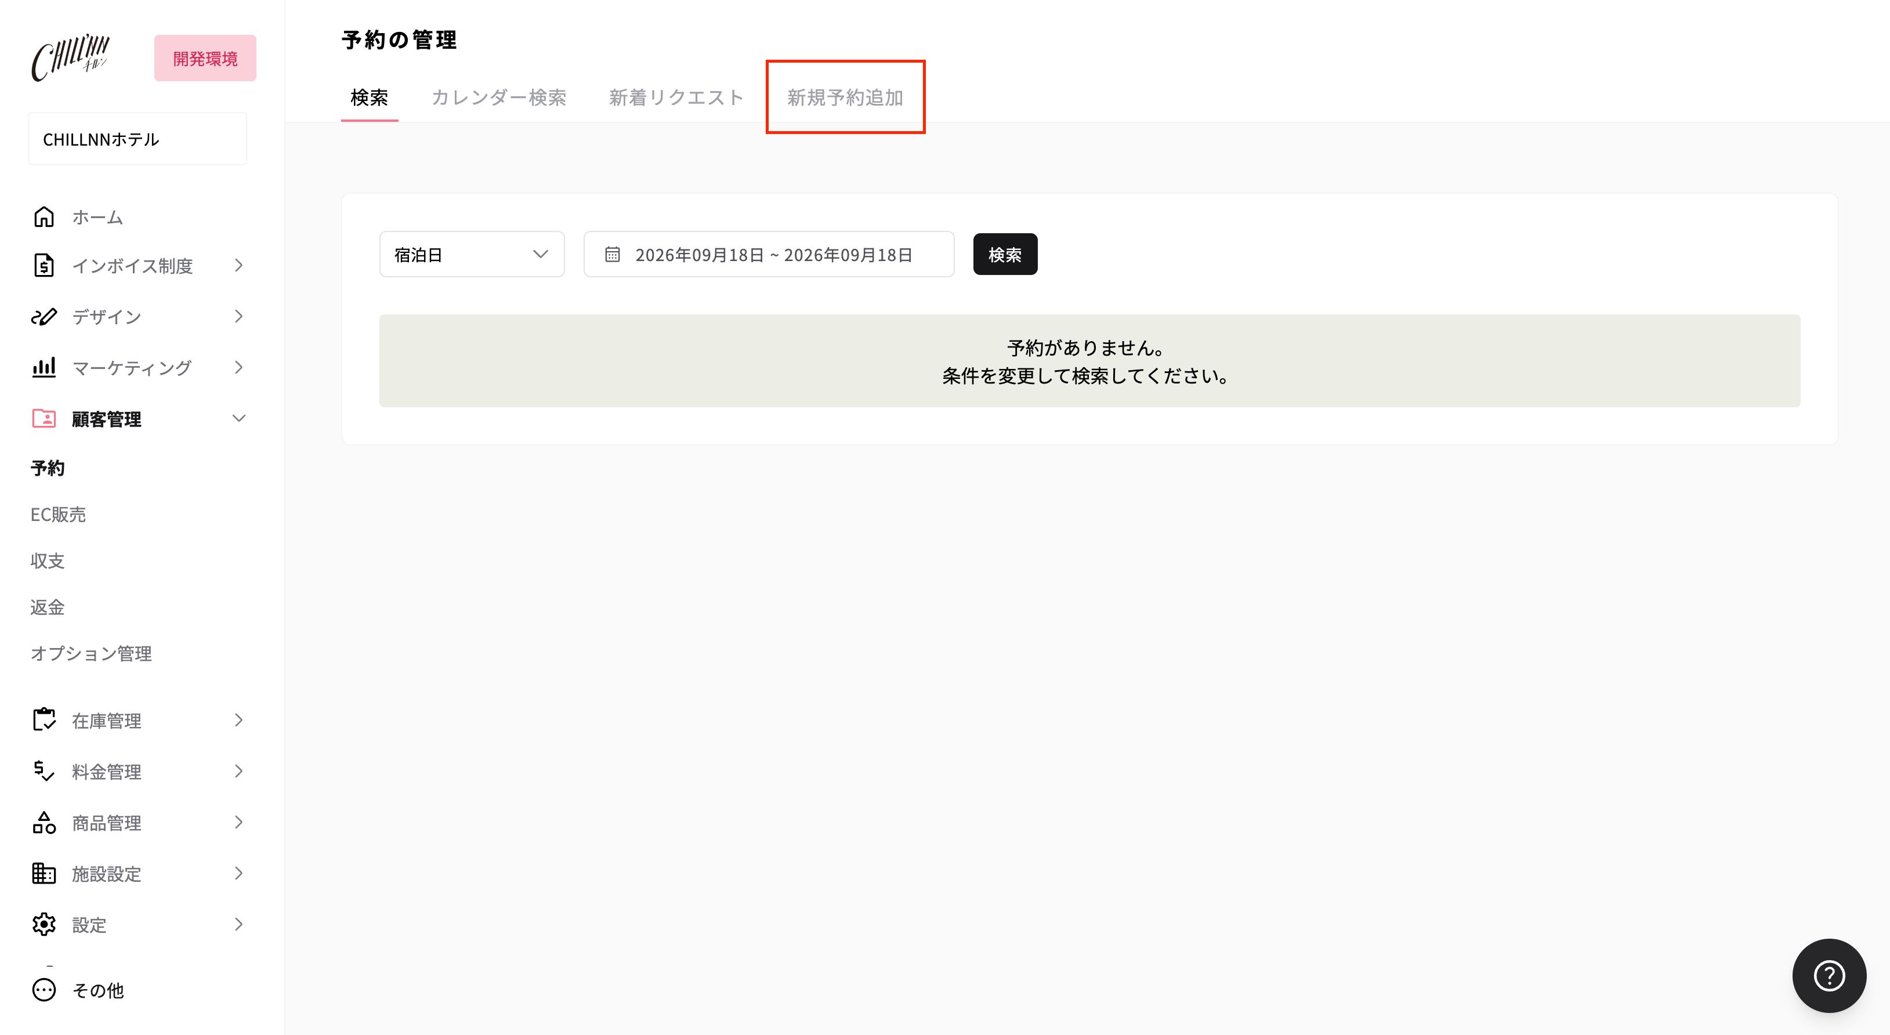Click the price management dollar icon
1890x1035 pixels.
point(44,772)
